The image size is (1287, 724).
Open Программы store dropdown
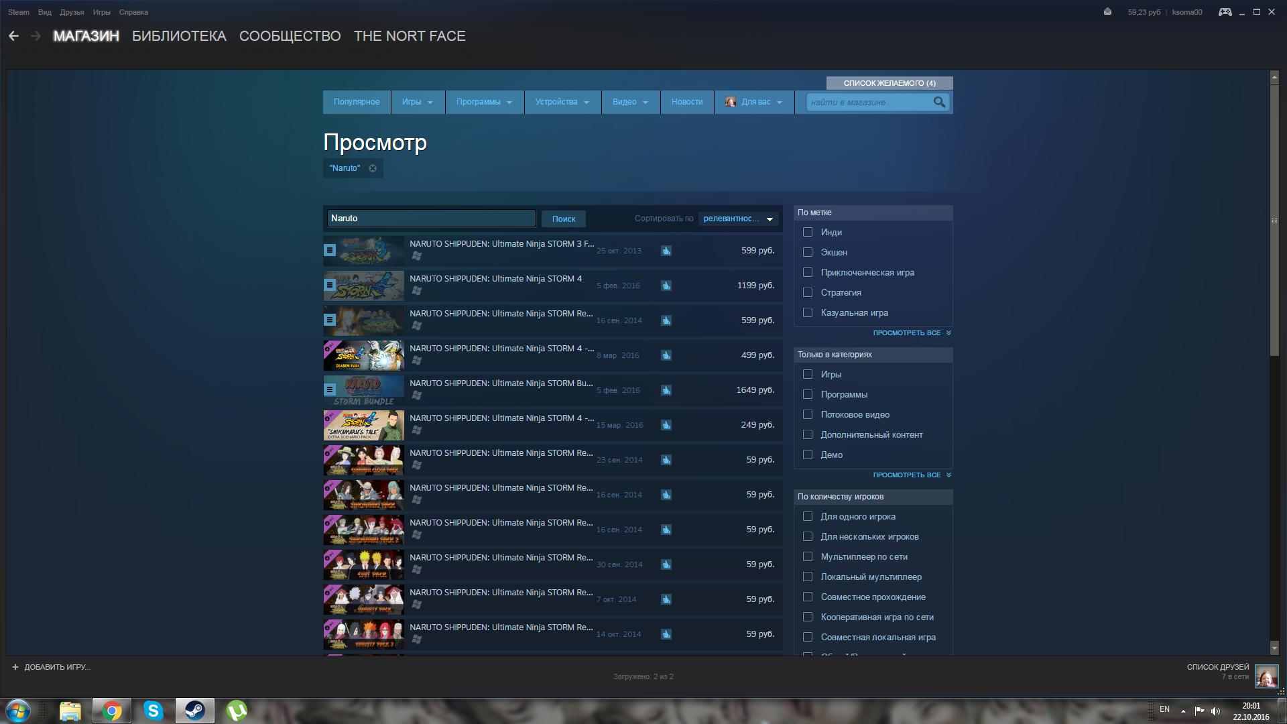[x=485, y=102]
